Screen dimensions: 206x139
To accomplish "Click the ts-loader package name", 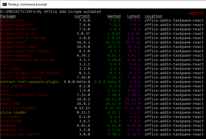I will (x=10, y=117).
